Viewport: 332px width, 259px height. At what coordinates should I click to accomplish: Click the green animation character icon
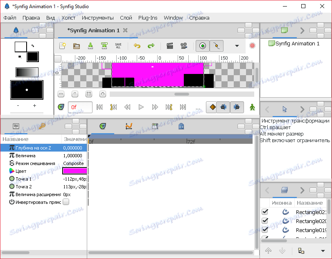click(x=253, y=107)
